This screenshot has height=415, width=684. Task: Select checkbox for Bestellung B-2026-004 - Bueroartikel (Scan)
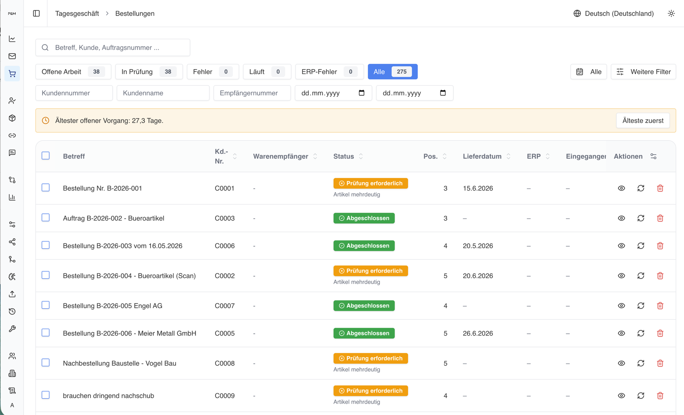(x=46, y=275)
